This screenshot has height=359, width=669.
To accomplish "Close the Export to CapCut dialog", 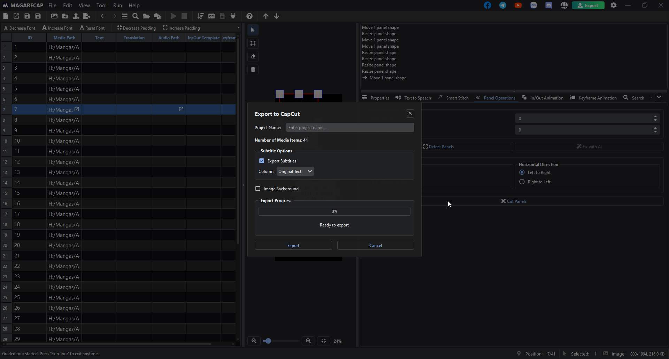I will pos(410,113).
